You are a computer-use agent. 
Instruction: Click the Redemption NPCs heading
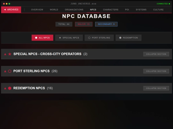point(29,88)
